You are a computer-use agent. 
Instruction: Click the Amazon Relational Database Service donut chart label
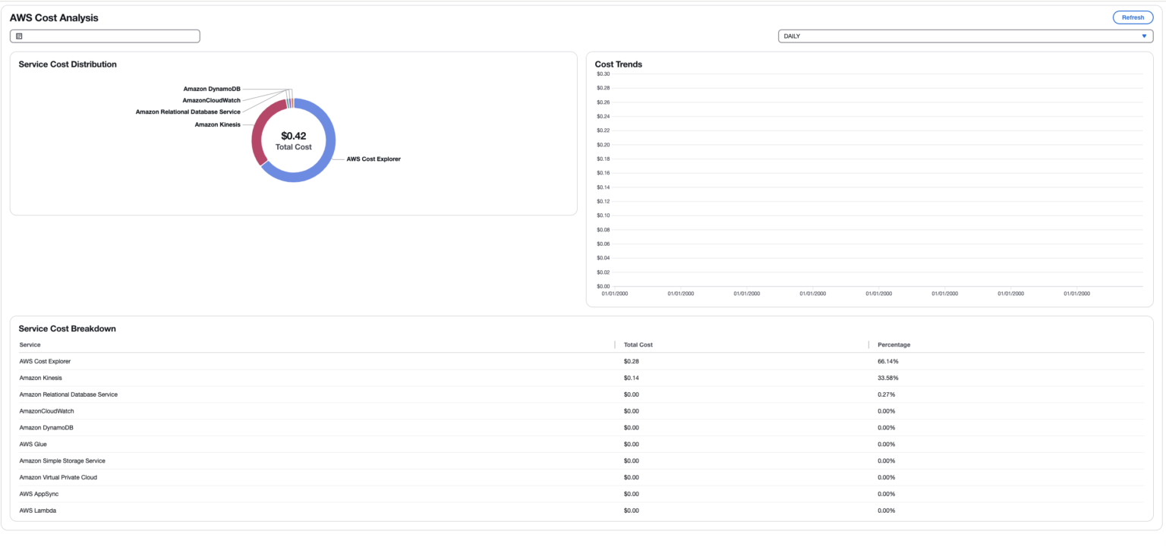tap(188, 112)
